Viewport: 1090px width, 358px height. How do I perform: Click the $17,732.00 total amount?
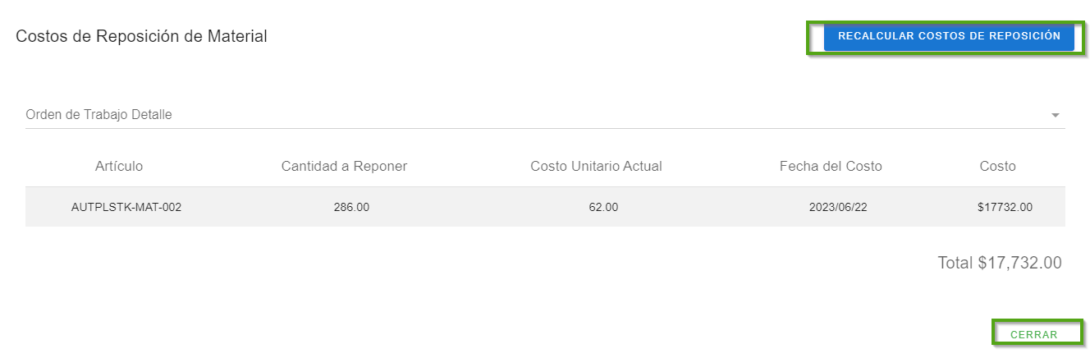[1020, 263]
